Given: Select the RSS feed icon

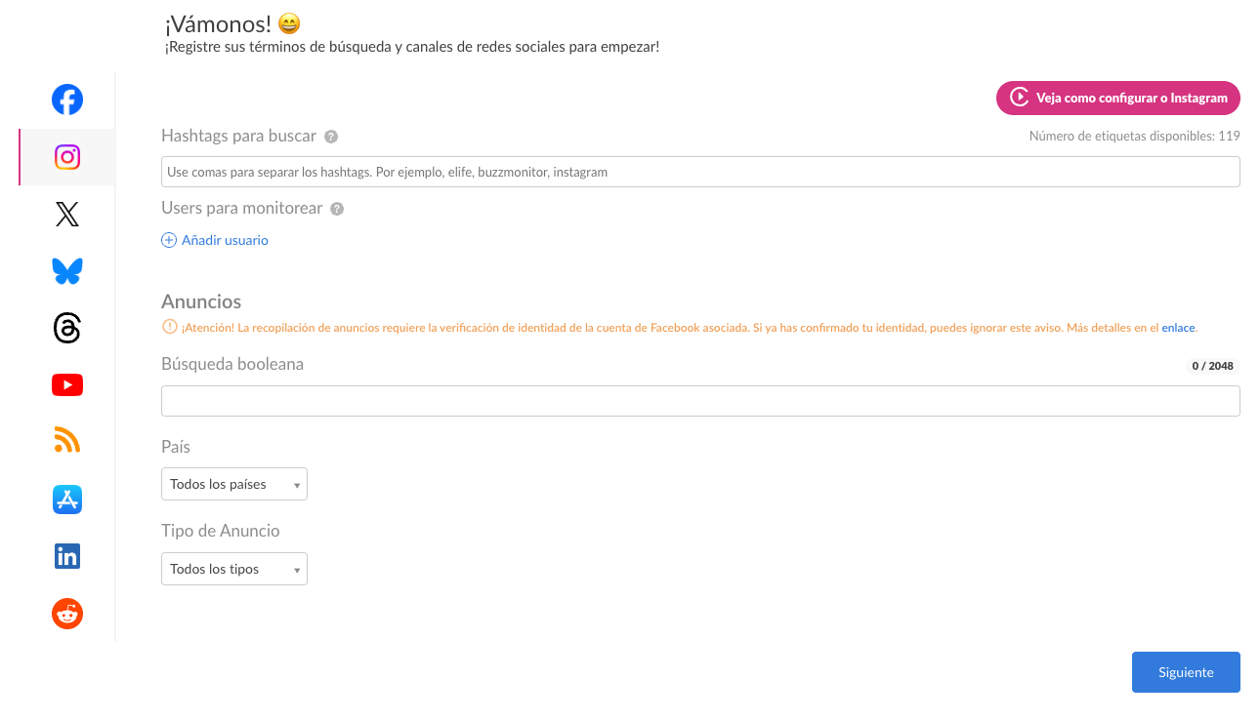Looking at the screenshot, I should (x=67, y=442).
